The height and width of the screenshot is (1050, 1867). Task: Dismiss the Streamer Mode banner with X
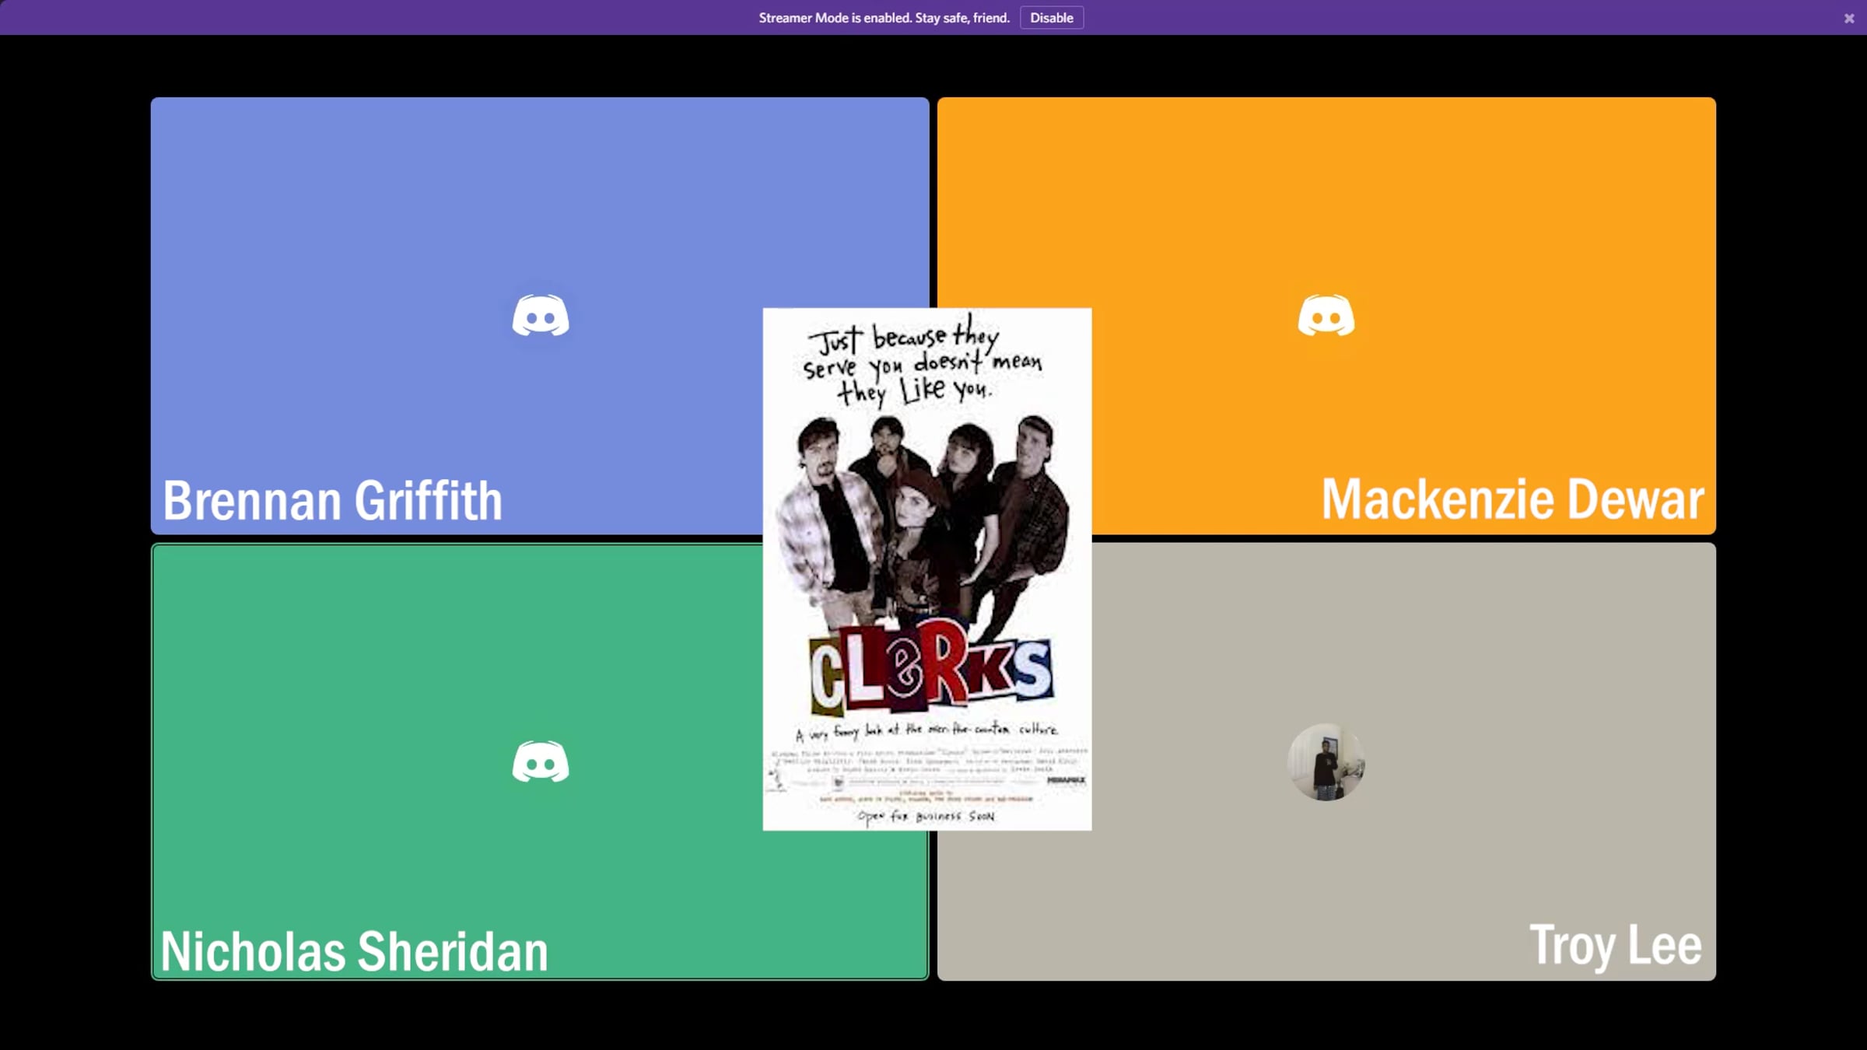click(x=1849, y=18)
